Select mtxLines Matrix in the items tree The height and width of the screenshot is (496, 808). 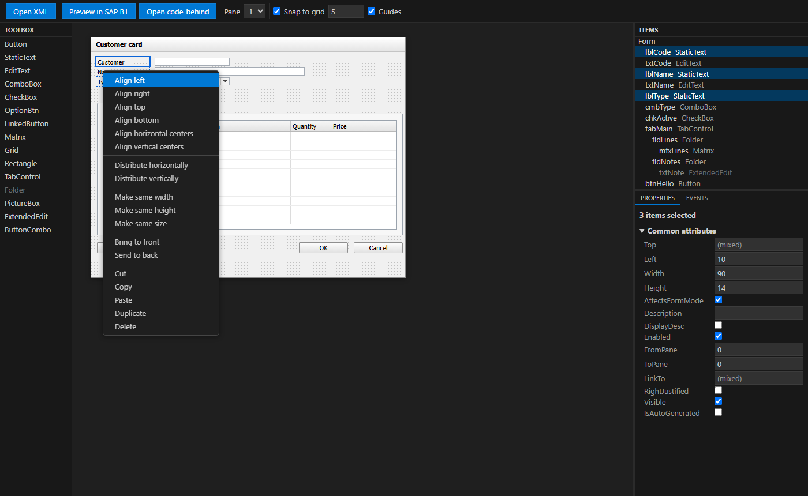coord(721,151)
